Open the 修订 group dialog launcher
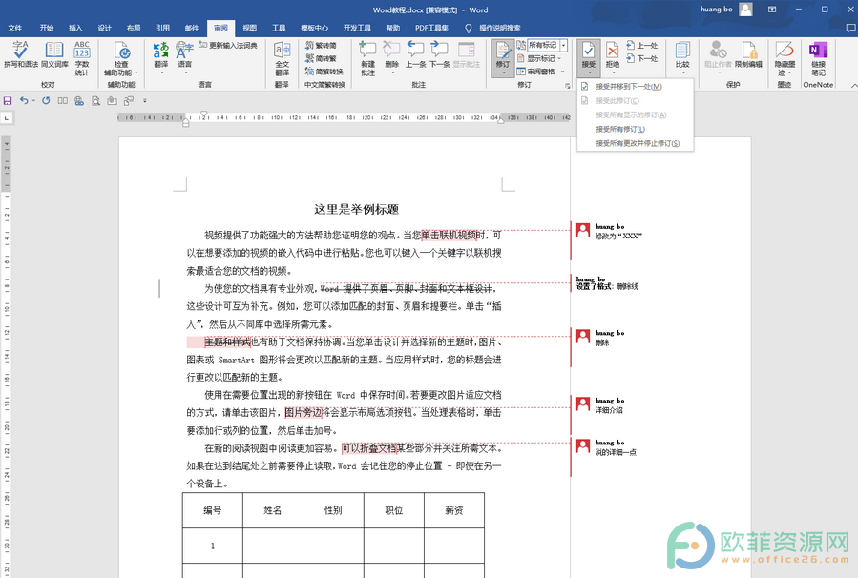 click(x=568, y=85)
